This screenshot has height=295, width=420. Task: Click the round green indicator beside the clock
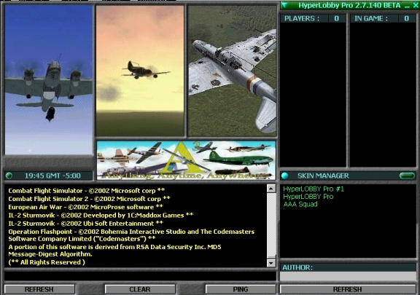click(9, 176)
